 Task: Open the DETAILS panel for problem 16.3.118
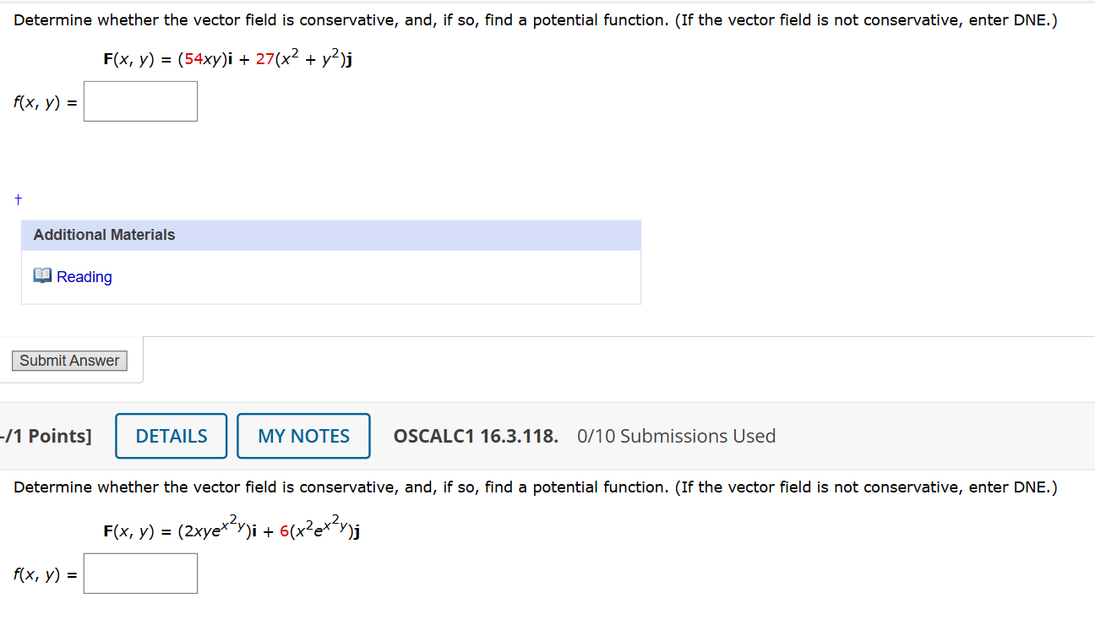171,435
